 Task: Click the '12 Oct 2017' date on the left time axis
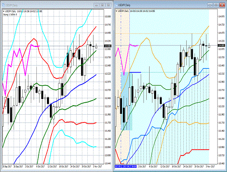coord(52,167)
